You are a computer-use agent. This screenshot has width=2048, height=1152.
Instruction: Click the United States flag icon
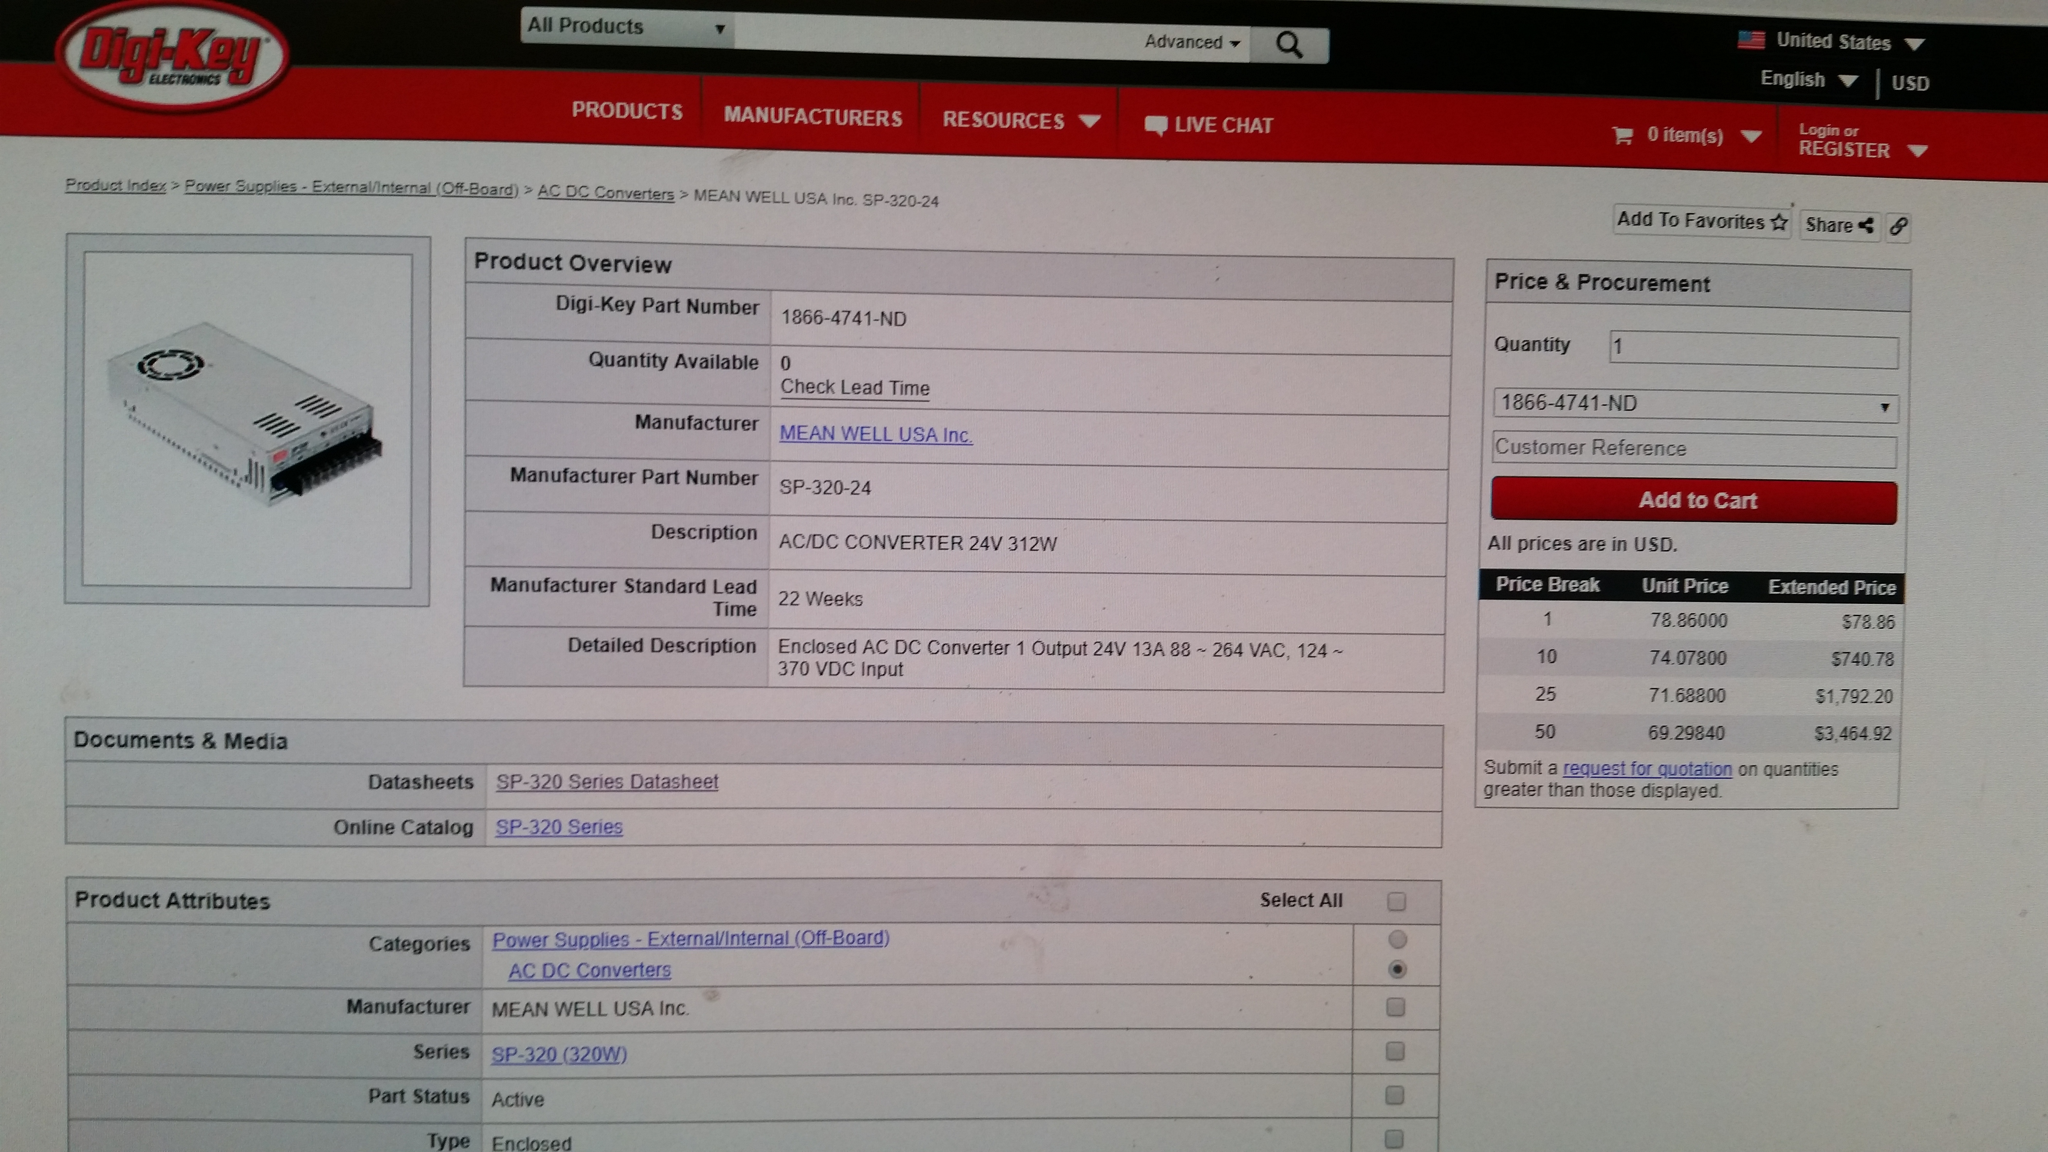coord(1752,40)
